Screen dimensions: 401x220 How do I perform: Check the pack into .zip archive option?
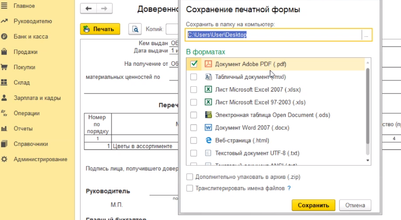pyautogui.click(x=190, y=177)
